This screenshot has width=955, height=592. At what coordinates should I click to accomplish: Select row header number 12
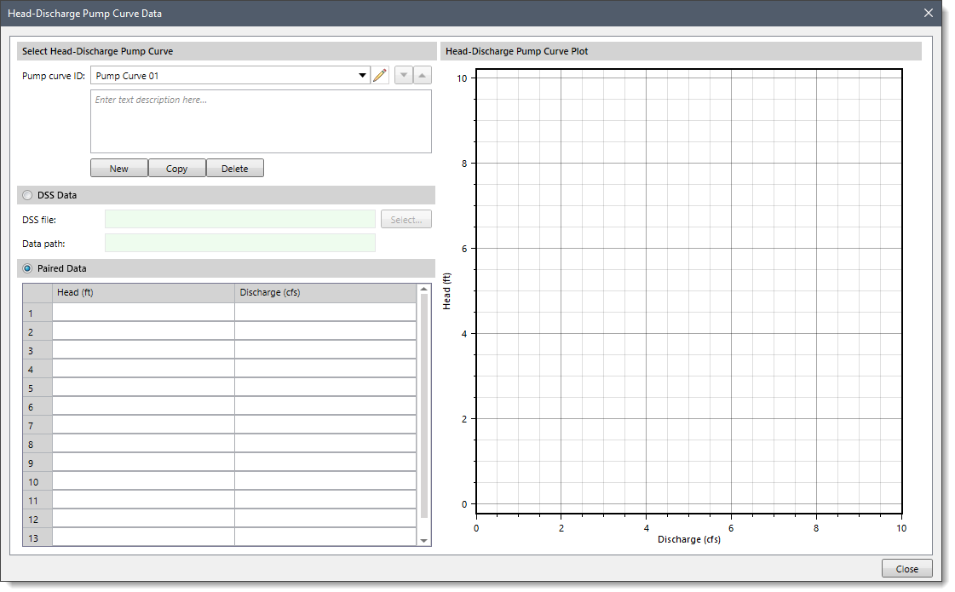coord(37,519)
